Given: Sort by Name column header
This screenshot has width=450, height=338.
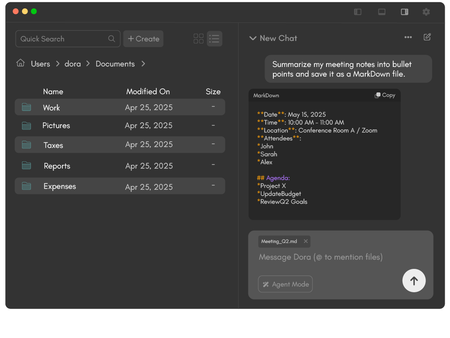Looking at the screenshot, I should (53, 92).
